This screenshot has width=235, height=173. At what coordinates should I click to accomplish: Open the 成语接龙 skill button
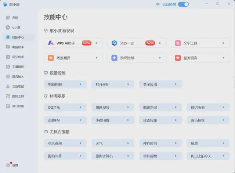click(160, 120)
